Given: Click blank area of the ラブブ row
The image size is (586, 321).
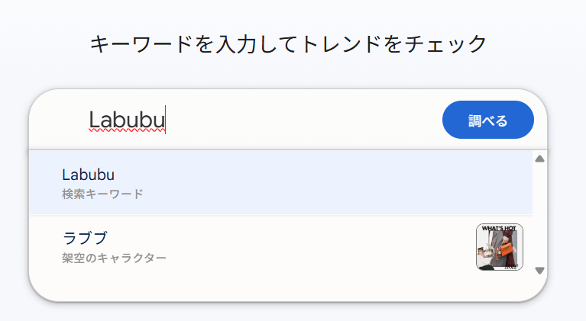Looking at the screenshot, I should 321,246.
